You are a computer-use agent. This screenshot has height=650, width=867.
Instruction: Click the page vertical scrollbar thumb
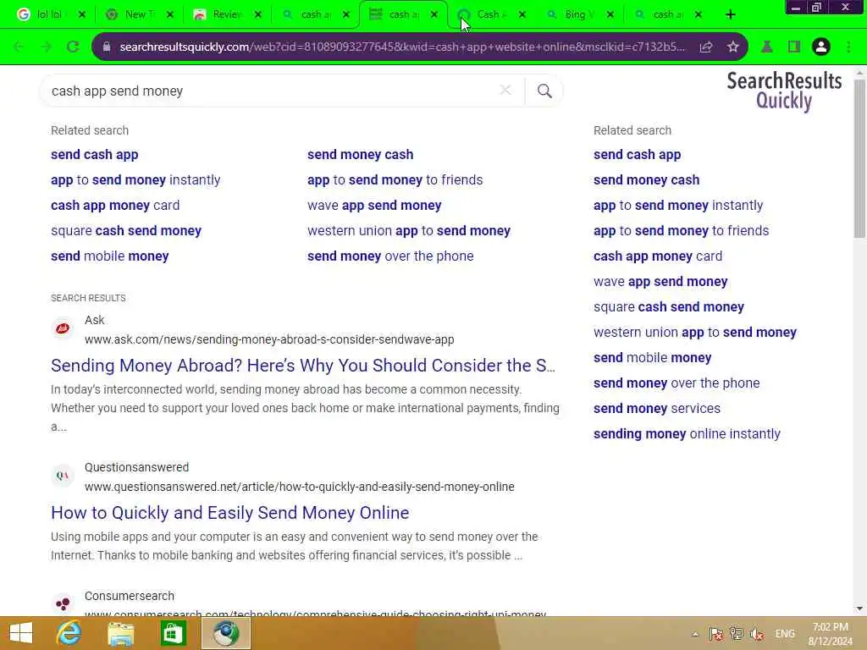[x=859, y=158]
